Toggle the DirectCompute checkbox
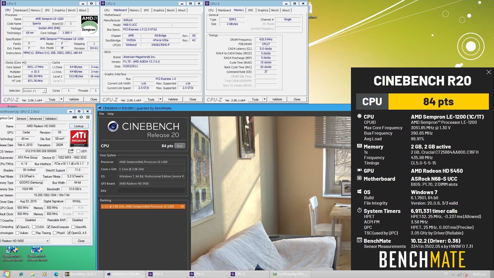Image resolution: width=494 pixels, height=278 pixels. pos(48,227)
